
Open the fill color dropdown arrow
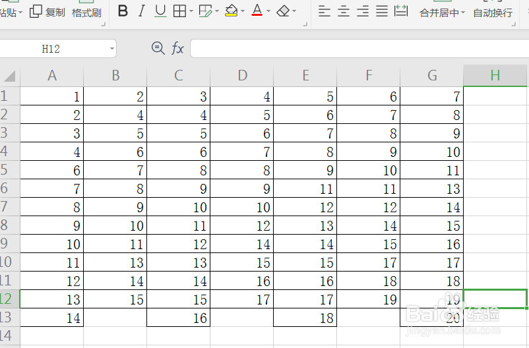(243, 11)
